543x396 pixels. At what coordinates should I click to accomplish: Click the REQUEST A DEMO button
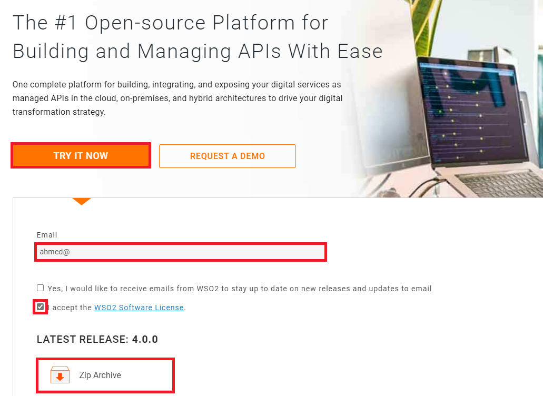[x=227, y=156]
